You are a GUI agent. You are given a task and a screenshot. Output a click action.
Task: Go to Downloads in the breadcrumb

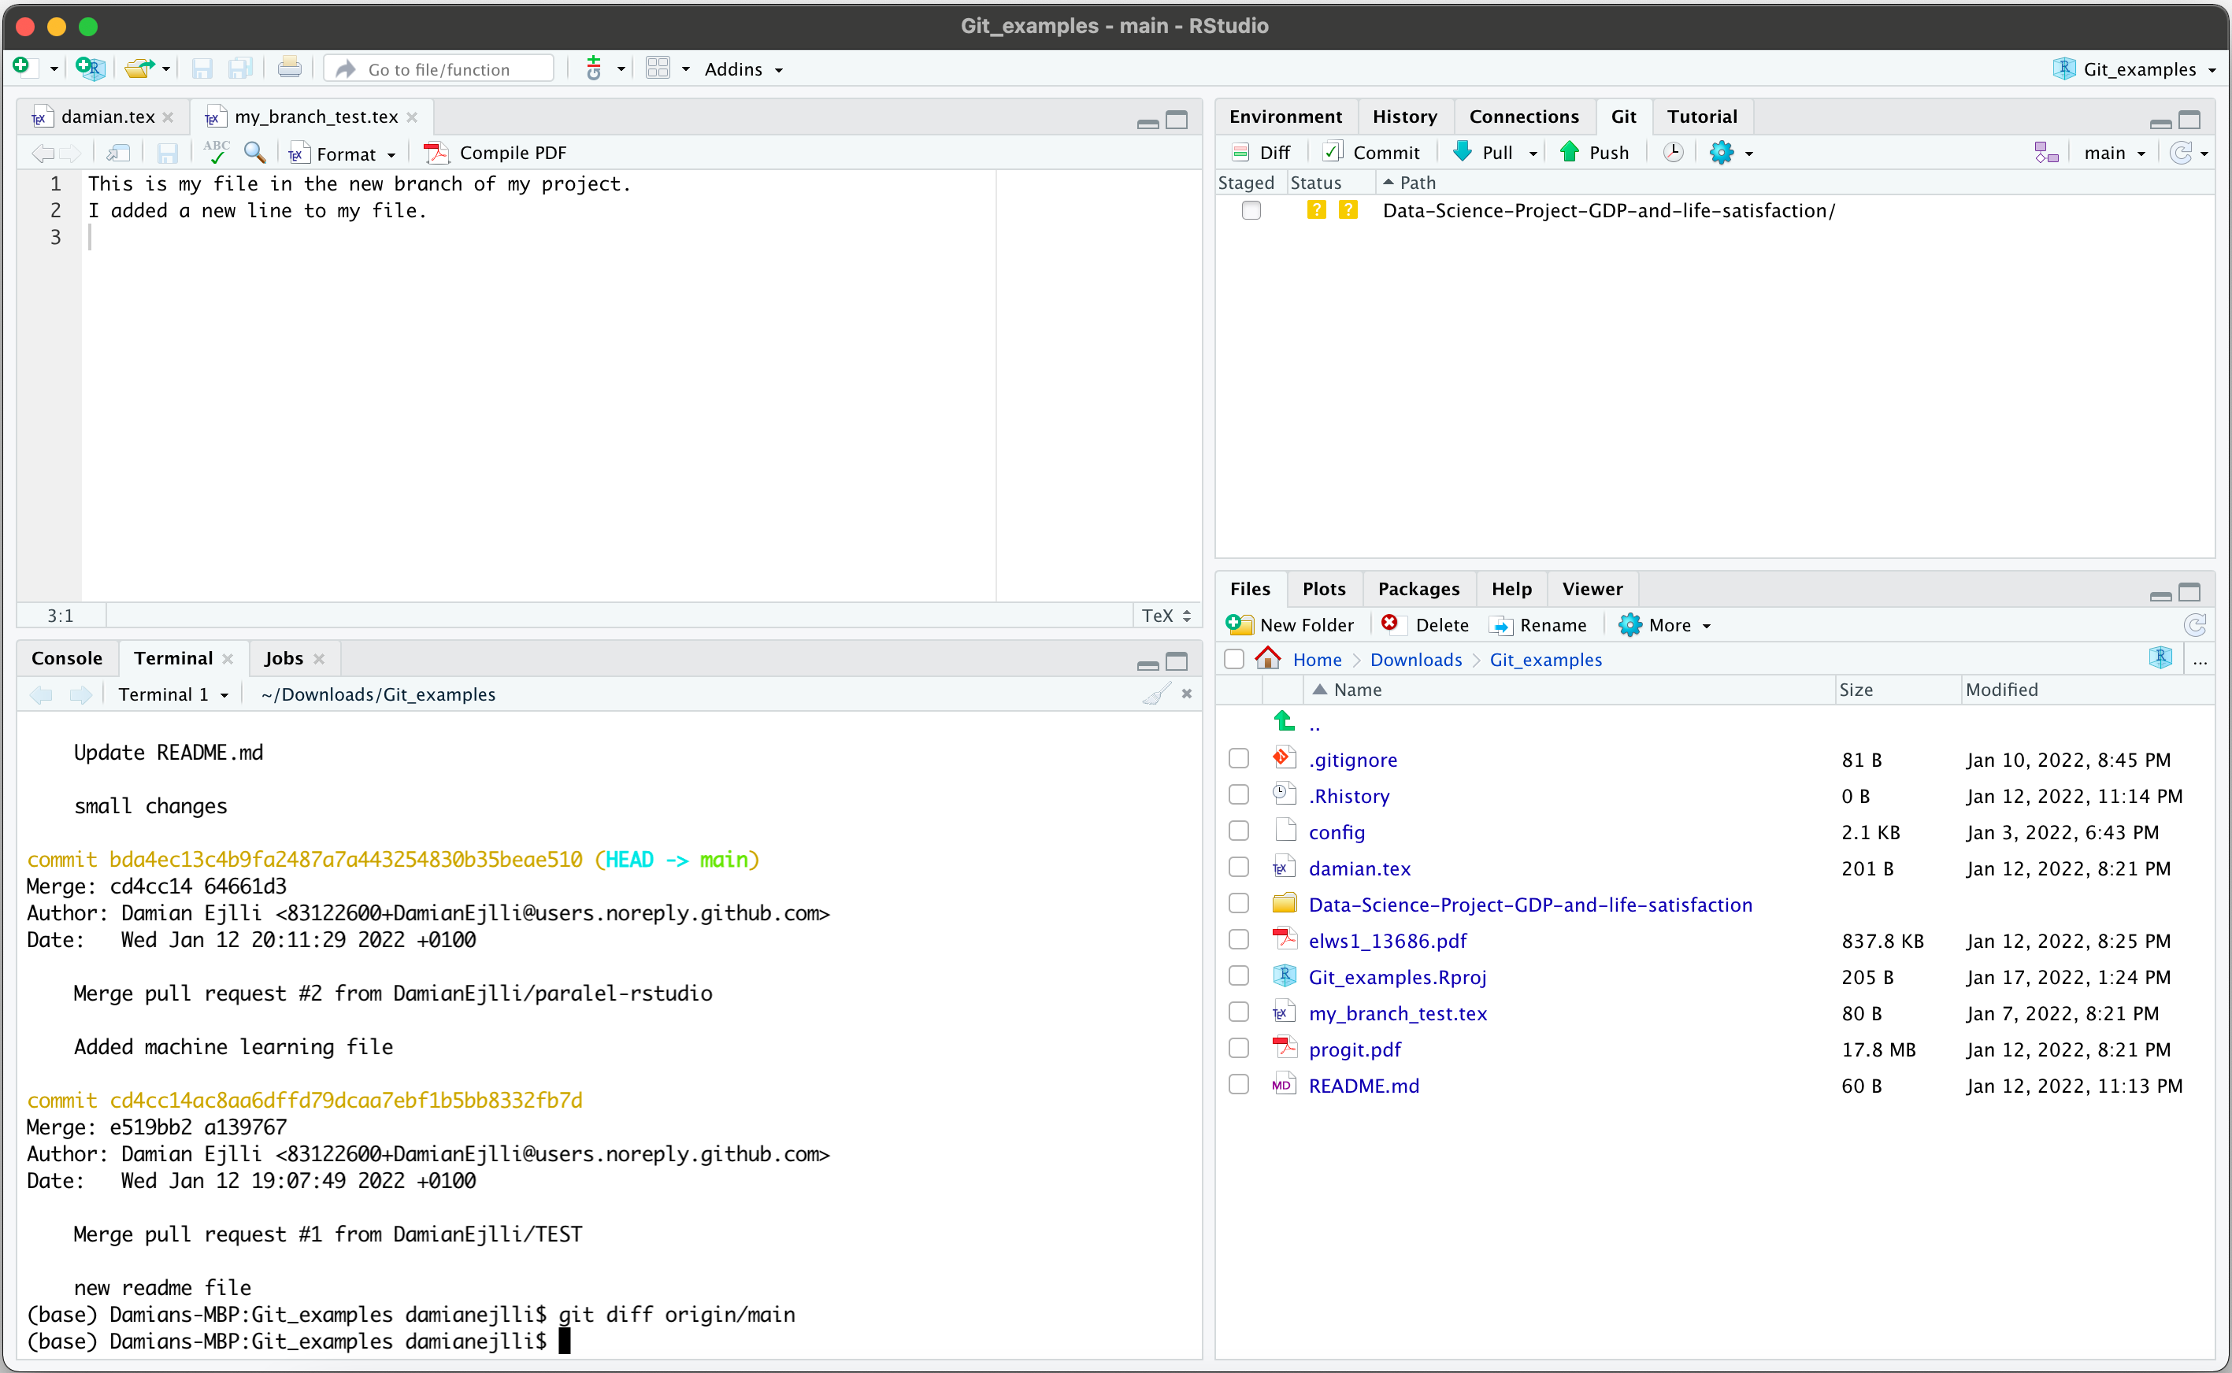pyautogui.click(x=1415, y=661)
